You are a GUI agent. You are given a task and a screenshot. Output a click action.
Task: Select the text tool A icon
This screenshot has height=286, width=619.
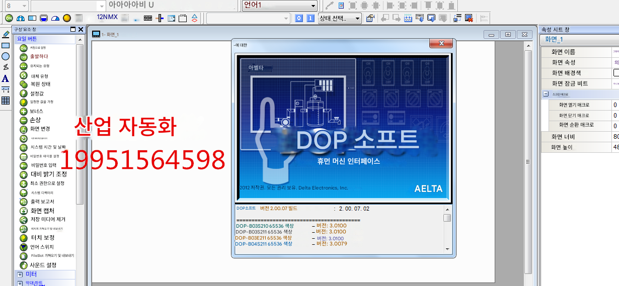pos(6,78)
